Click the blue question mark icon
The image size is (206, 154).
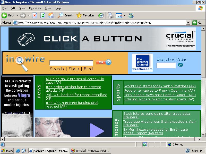pos(108,62)
